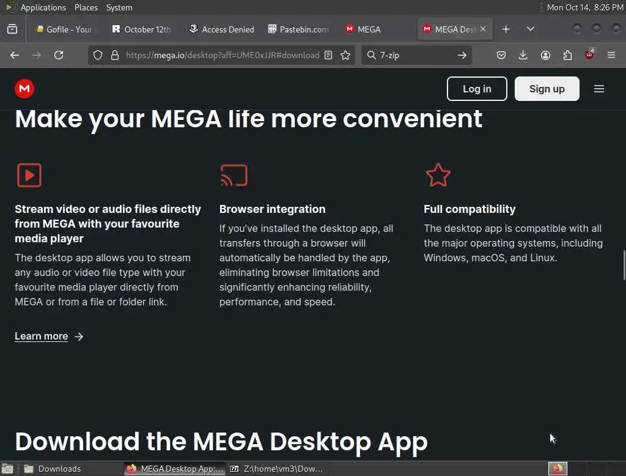The height and width of the screenshot is (476, 626).
Task: Click the MEGA logo icon
Action: tap(24, 89)
